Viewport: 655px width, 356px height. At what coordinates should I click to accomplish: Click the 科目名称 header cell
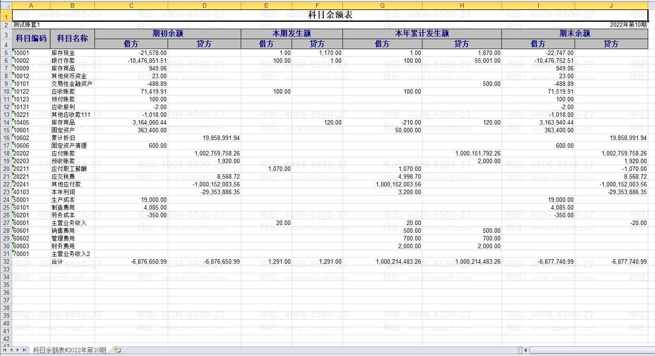(x=73, y=39)
